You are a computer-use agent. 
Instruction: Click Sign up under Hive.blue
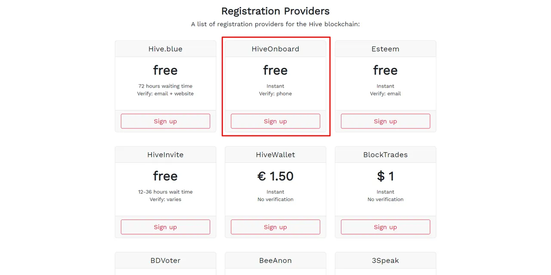pos(165,121)
